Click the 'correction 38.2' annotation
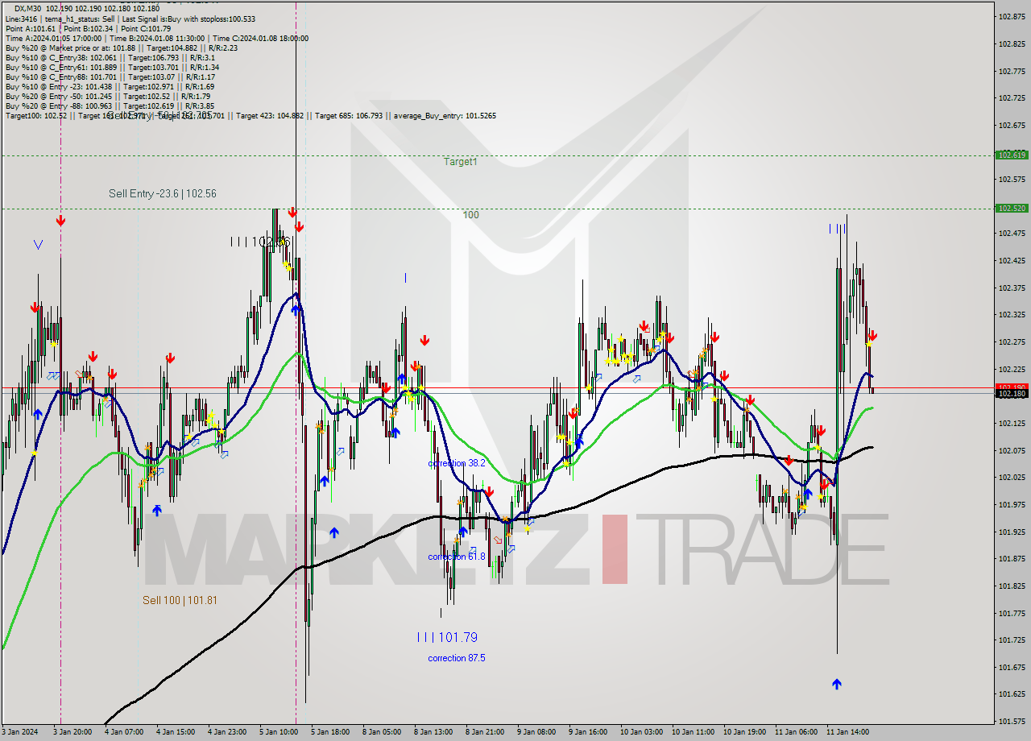Screen dimensions: 1031x741 click(457, 463)
